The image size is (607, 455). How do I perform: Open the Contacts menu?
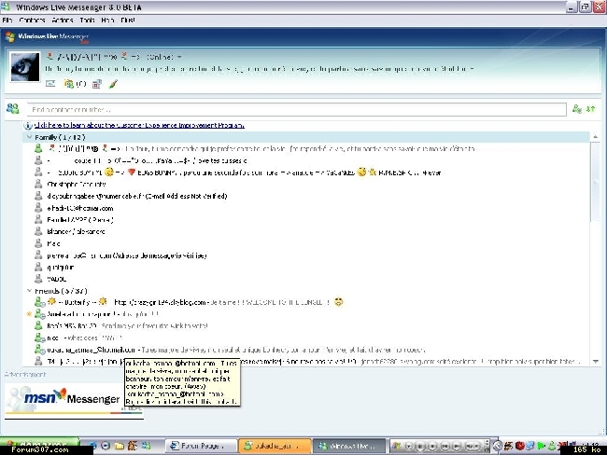tap(32, 21)
